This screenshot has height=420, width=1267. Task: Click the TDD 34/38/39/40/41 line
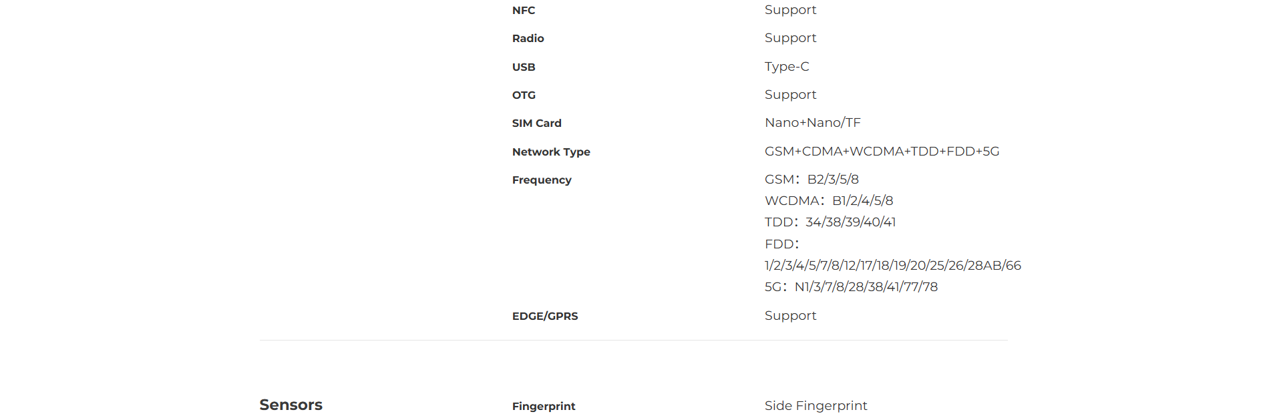click(x=830, y=222)
